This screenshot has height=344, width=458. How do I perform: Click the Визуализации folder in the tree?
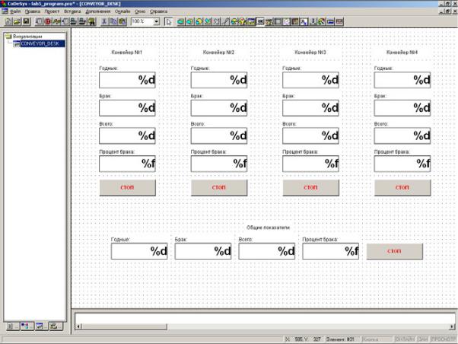tap(27, 37)
